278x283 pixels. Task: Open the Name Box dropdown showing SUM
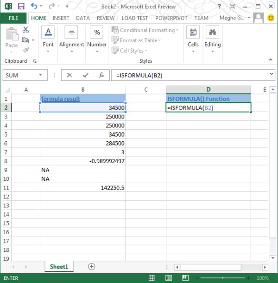[x=40, y=75]
